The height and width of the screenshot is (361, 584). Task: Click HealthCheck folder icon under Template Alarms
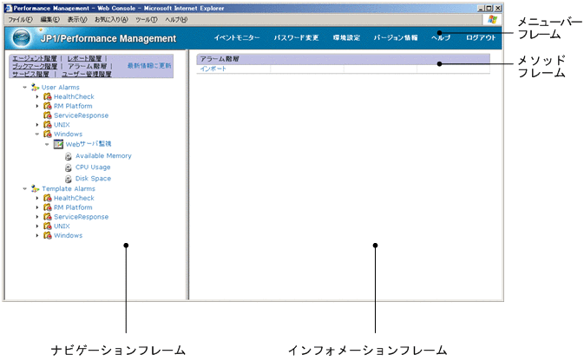tap(48, 198)
